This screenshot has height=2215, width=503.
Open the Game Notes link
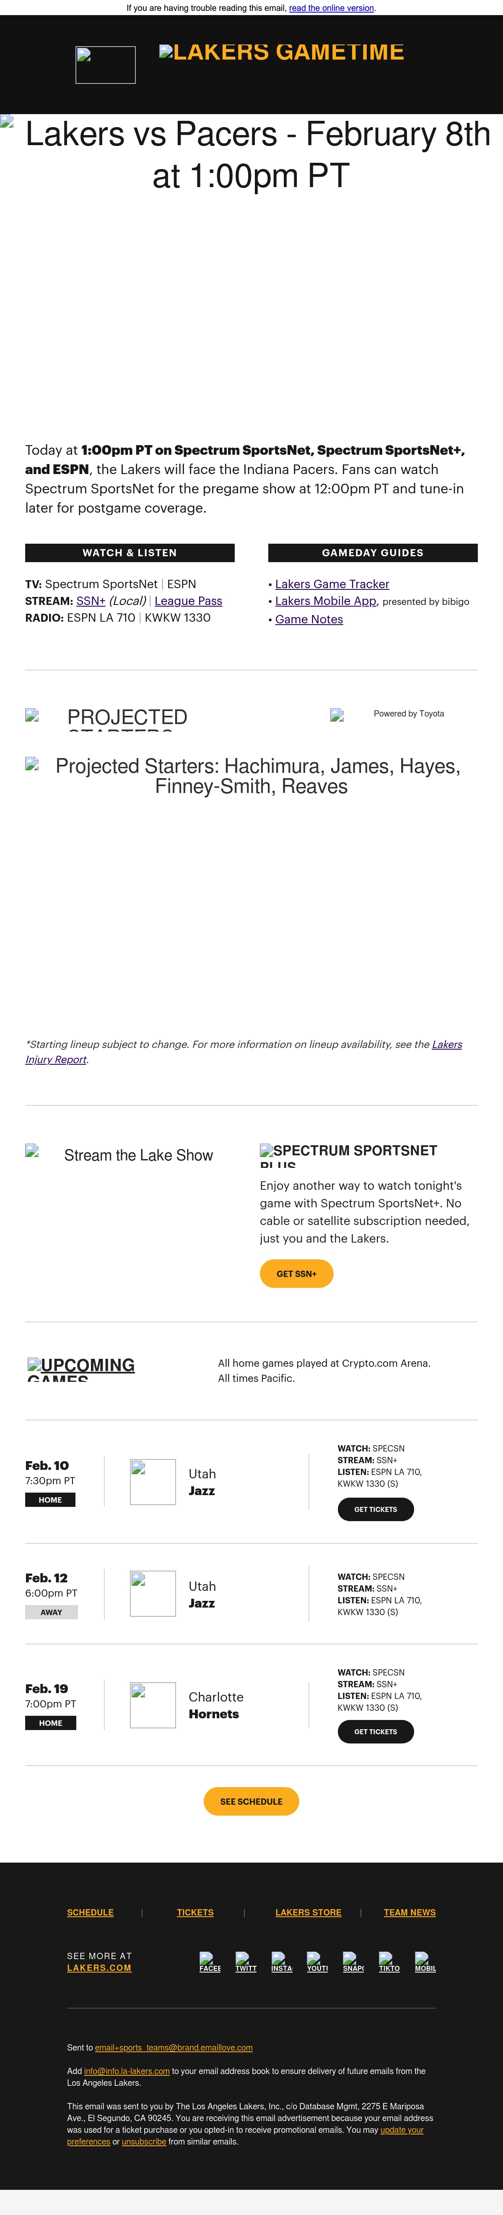click(309, 619)
